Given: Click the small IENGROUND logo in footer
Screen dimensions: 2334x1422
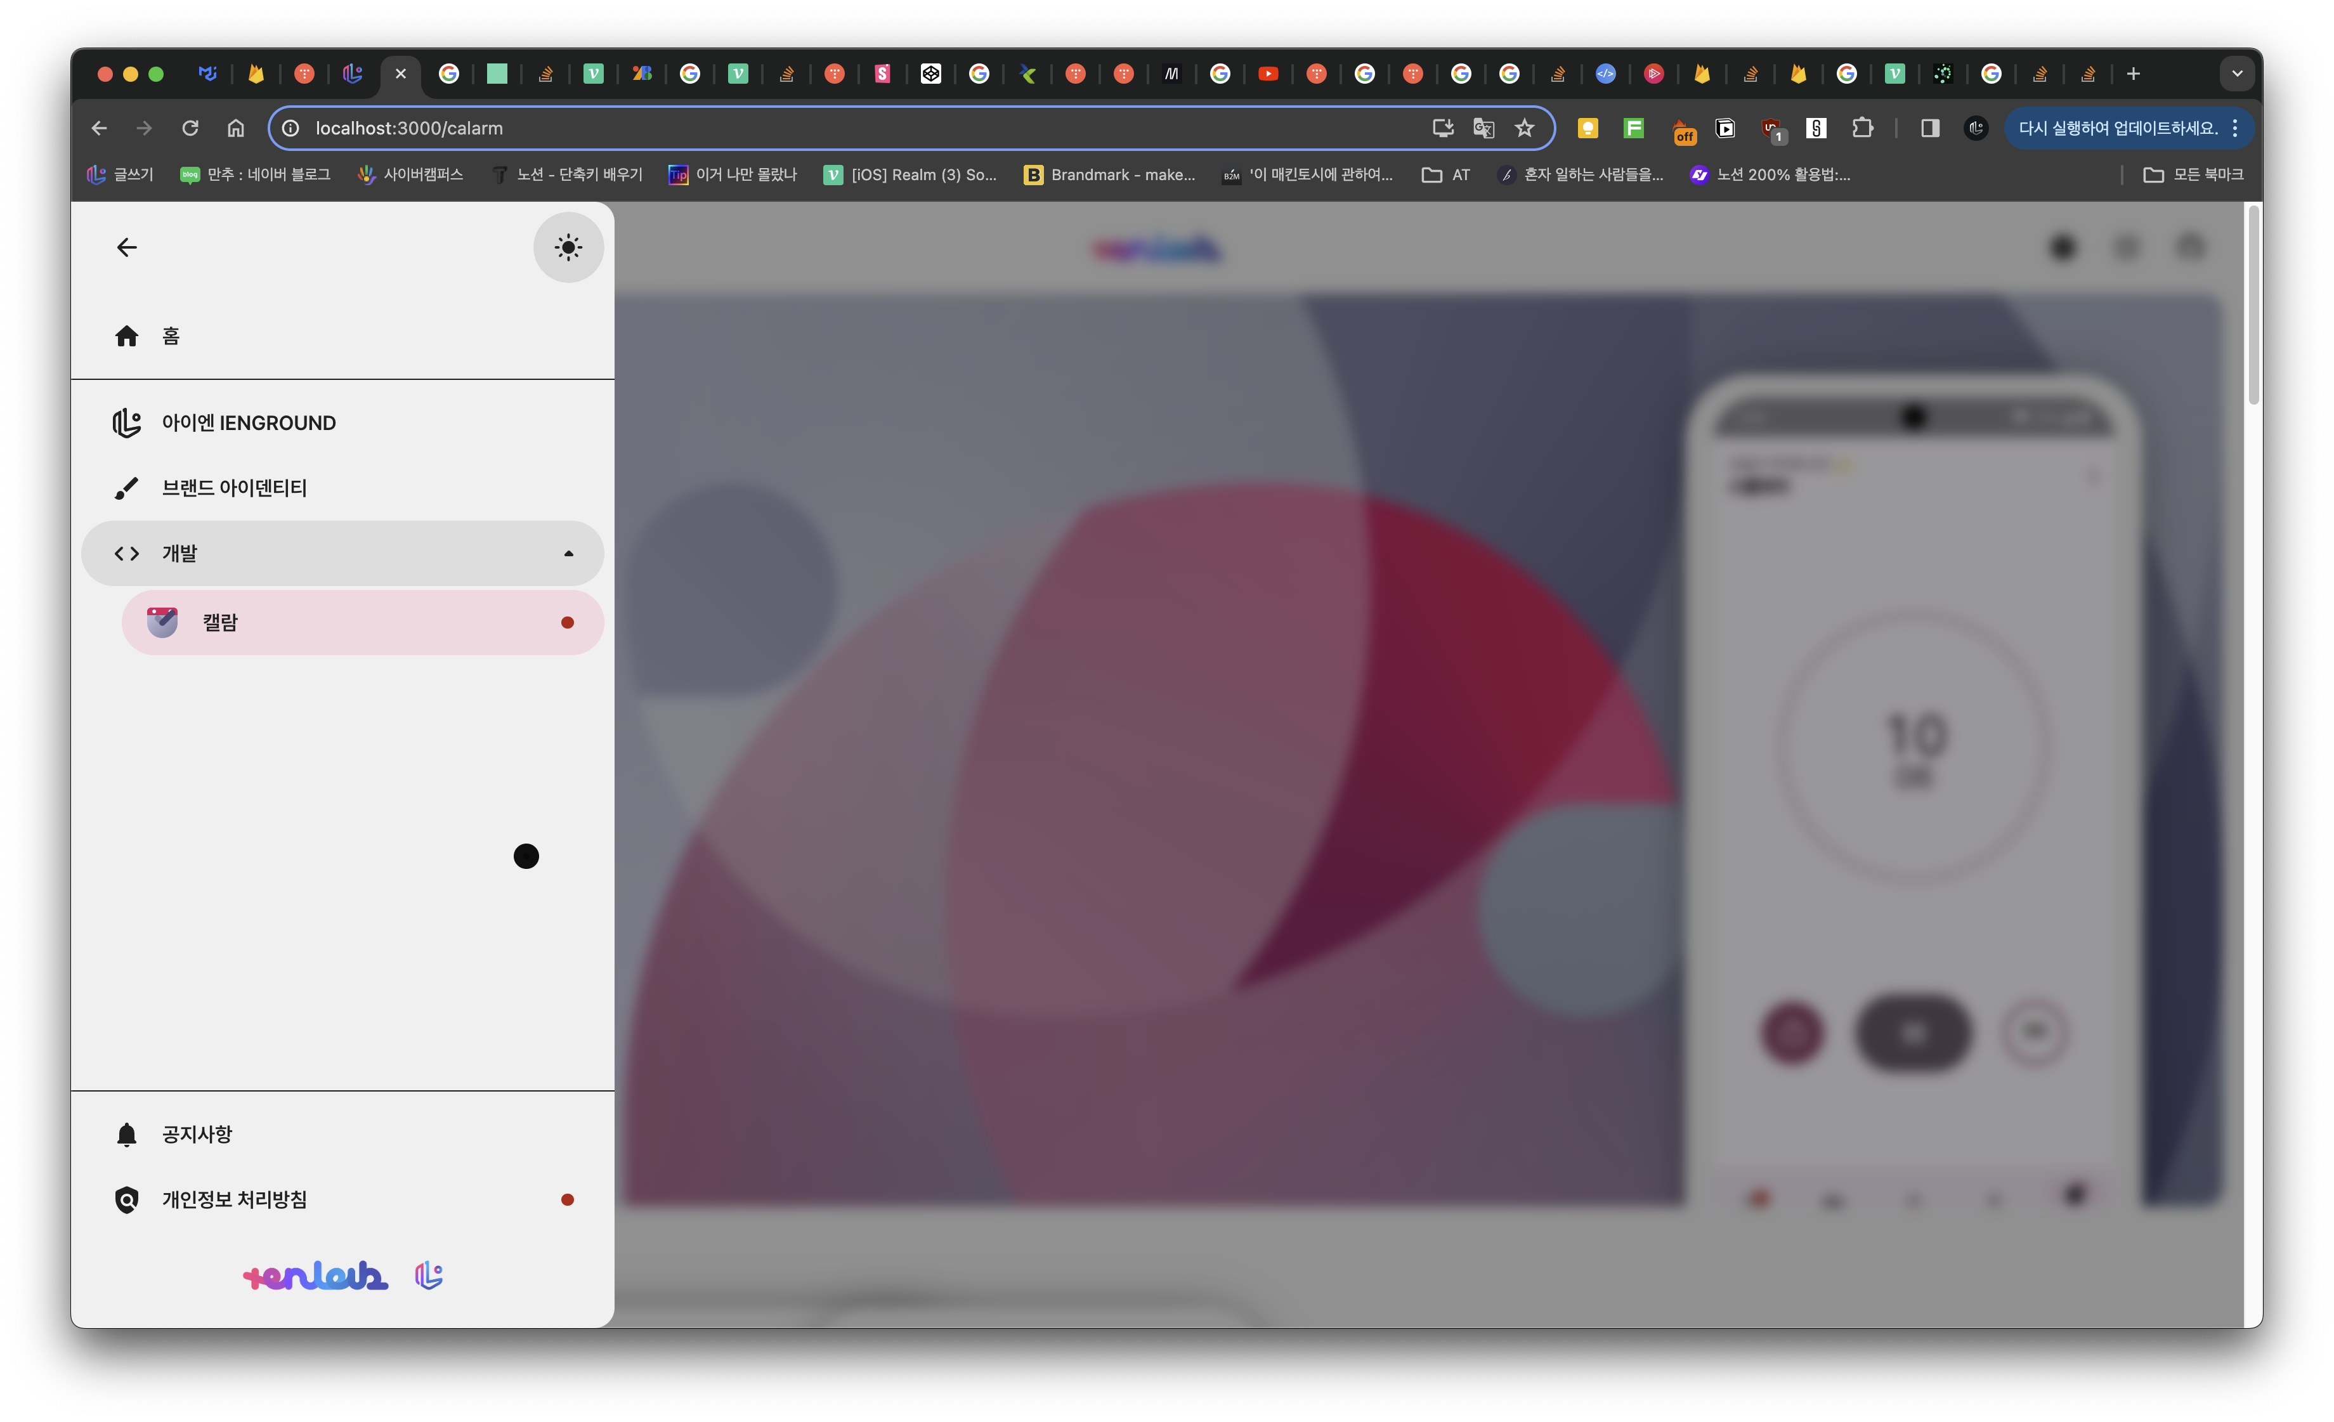Looking at the screenshot, I should point(429,1275).
